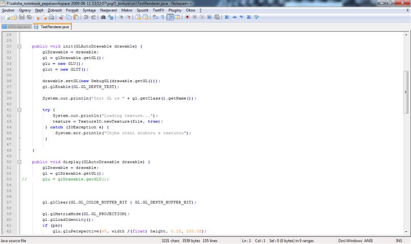411x244 pixels.
Task: Open the TextFX menu
Action: (x=158, y=10)
